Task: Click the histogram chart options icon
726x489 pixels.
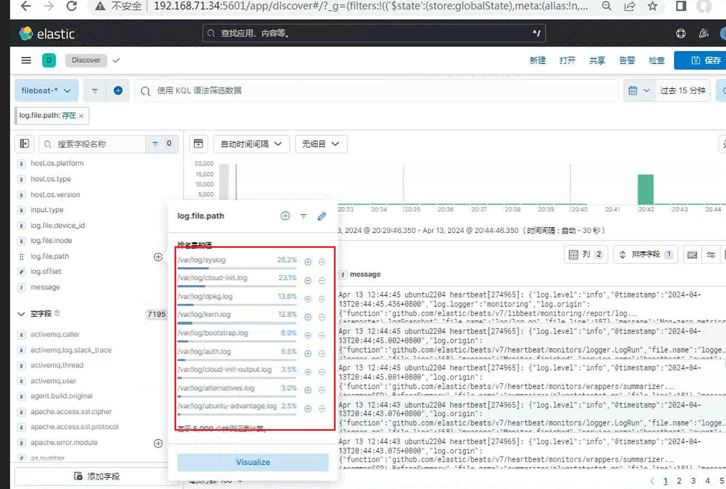Action: [198, 144]
